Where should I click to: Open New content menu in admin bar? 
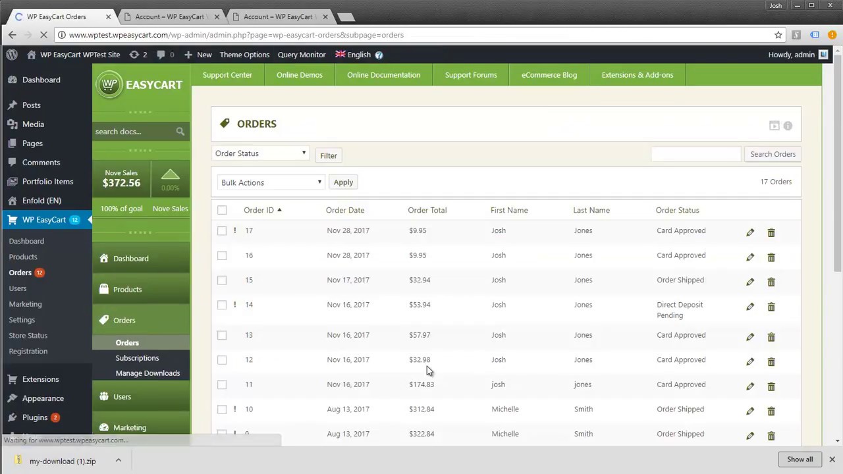coord(198,55)
